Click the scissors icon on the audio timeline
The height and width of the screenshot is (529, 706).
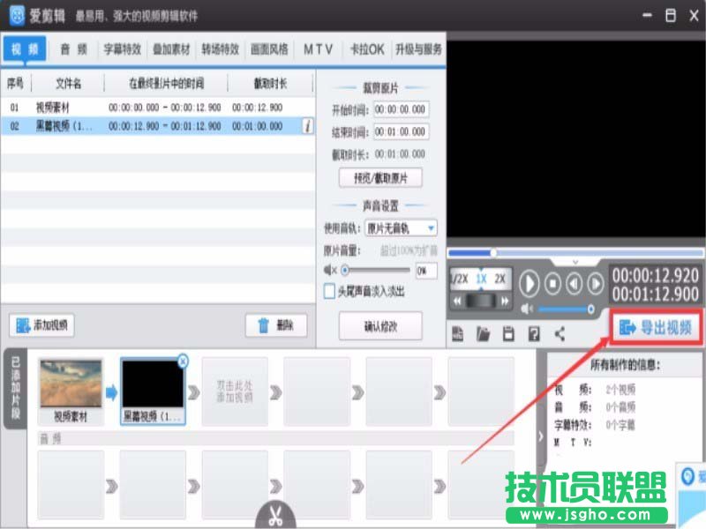click(274, 514)
